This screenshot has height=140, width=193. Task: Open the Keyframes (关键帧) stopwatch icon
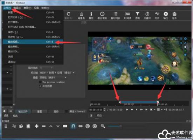(x=147, y=14)
